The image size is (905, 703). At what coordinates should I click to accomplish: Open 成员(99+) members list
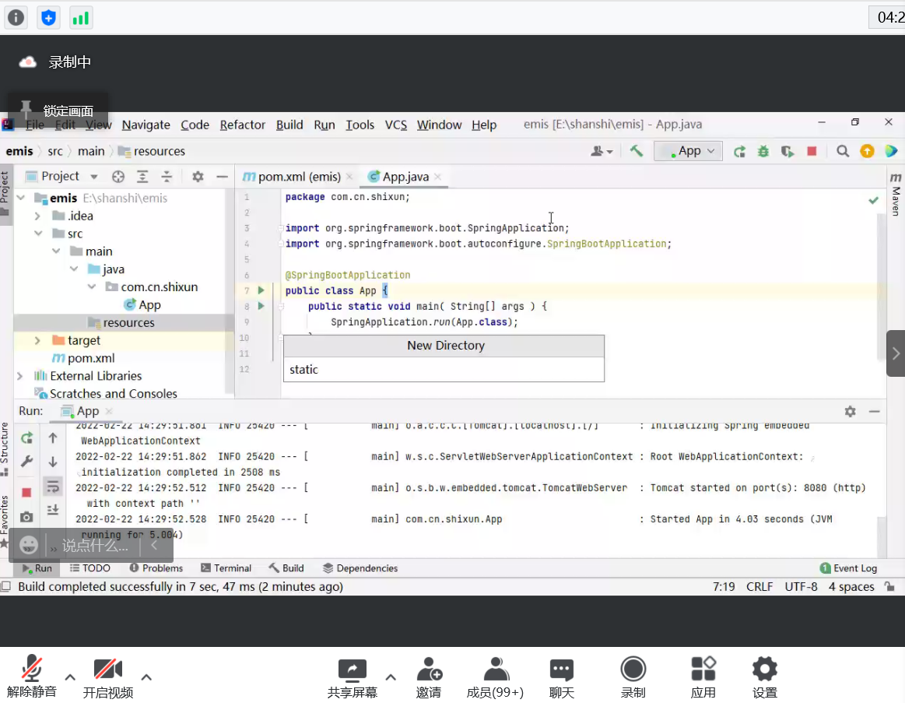(x=495, y=677)
